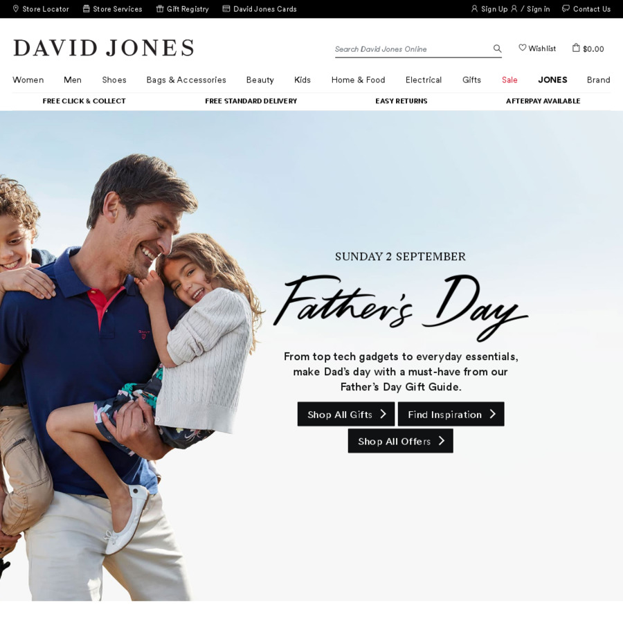The width and height of the screenshot is (623, 623).
Task: Click the Search David Jones Online field
Action: coord(413,49)
